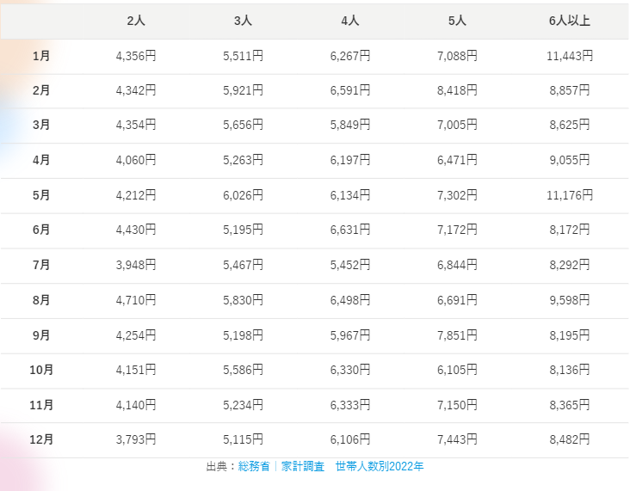Click the 5,452円 cell in 7月 row
Image resolution: width=630 pixels, height=491 pixels.
click(350, 265)
